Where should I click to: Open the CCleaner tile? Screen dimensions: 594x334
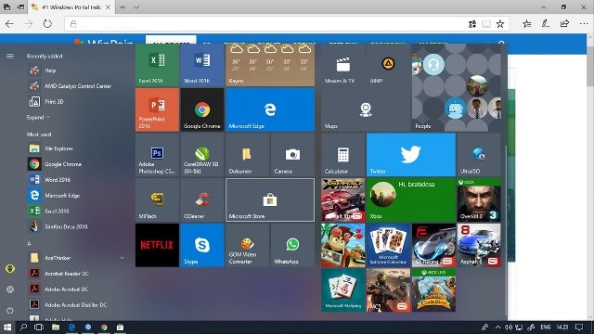(x=202, y=200)
